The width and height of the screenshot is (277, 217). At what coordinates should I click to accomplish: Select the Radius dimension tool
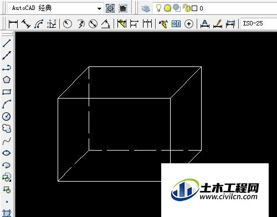68,24
